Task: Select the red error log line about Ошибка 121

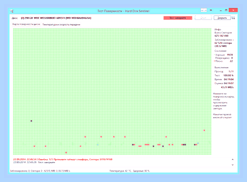Action: click(x=63, y=159)
